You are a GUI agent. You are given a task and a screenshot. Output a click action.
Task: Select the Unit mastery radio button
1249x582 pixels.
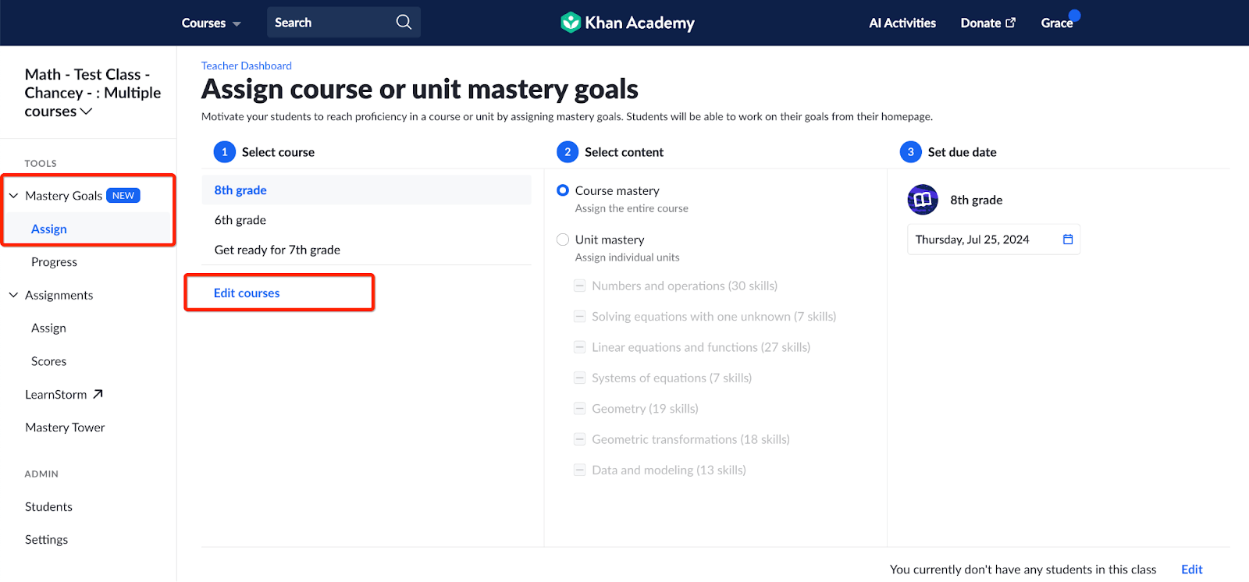click(x=563, y=240)
